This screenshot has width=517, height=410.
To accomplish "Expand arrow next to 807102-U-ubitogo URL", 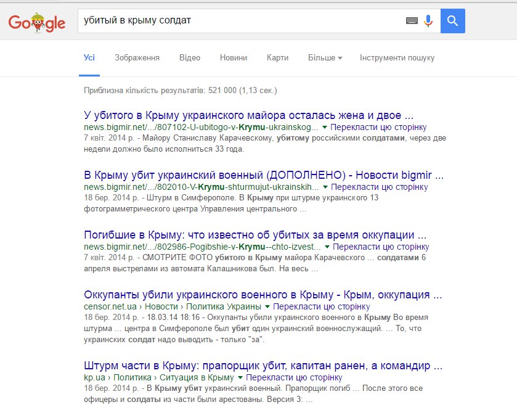I will pos(325,128).
